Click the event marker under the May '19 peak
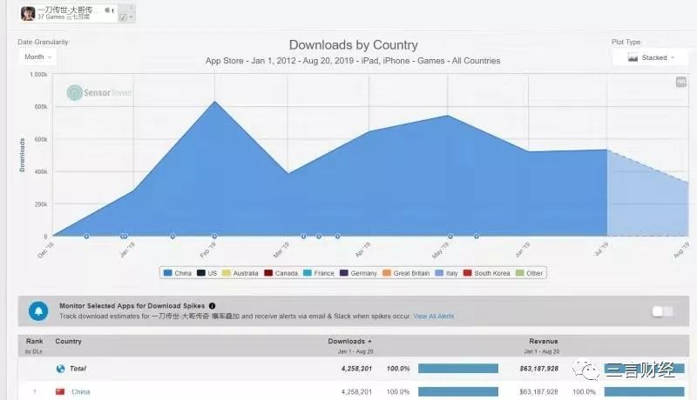 pyautogui.click(x=450, y=237)
